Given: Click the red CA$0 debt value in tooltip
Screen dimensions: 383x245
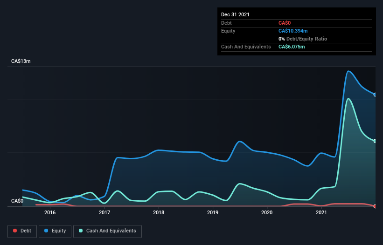Looking at the screenshot, I should (285, 23).
